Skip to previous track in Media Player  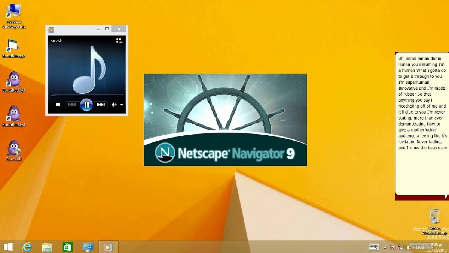[x=72, y=105]
